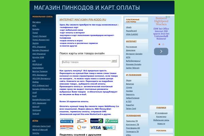Open the Betamax link

[130, 84]
